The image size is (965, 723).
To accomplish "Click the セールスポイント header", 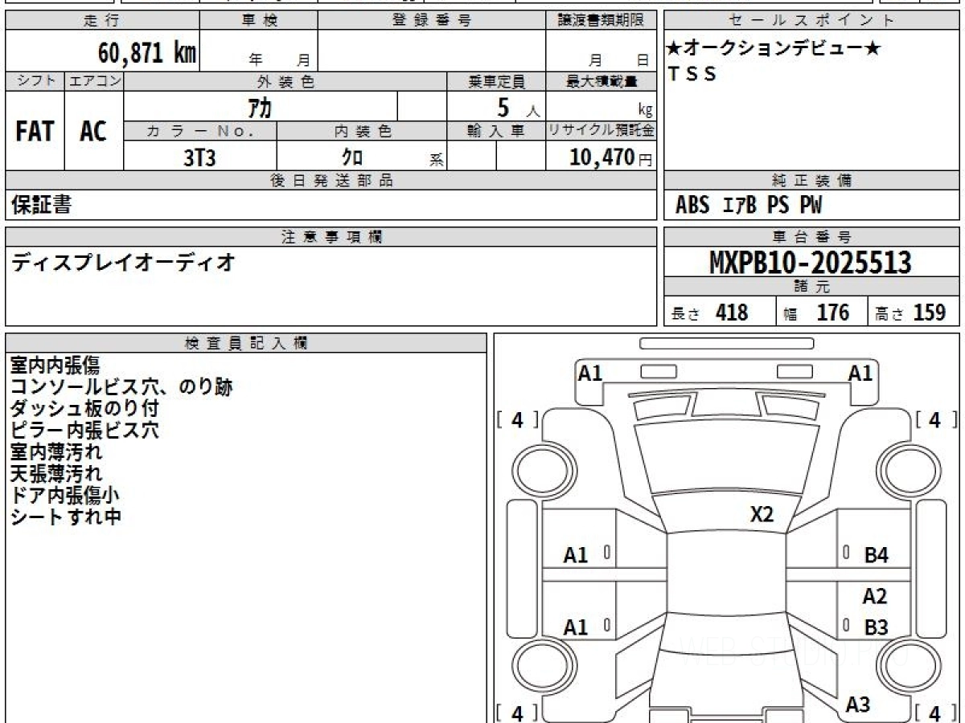I will point(812,21).
